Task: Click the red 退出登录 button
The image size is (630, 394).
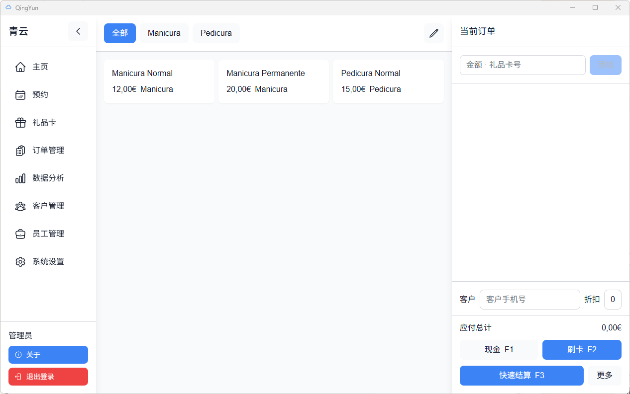Action: pos(48,377)
